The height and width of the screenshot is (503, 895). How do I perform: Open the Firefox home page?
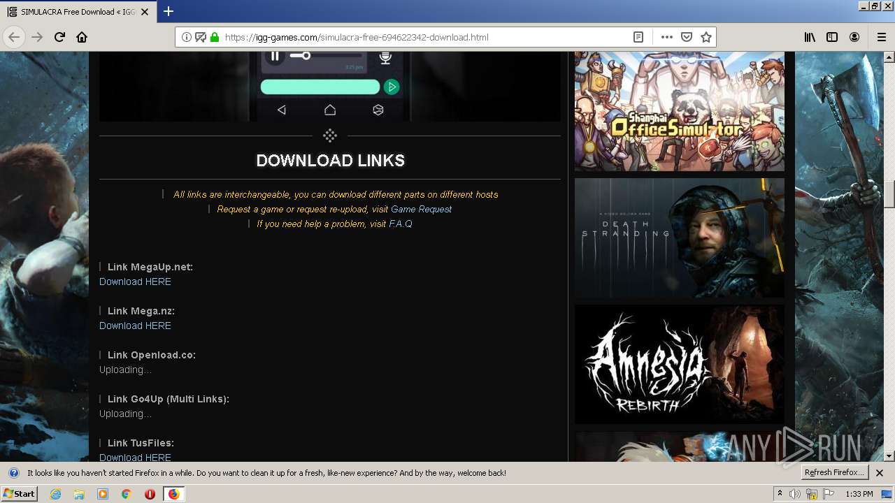point(82,37)
